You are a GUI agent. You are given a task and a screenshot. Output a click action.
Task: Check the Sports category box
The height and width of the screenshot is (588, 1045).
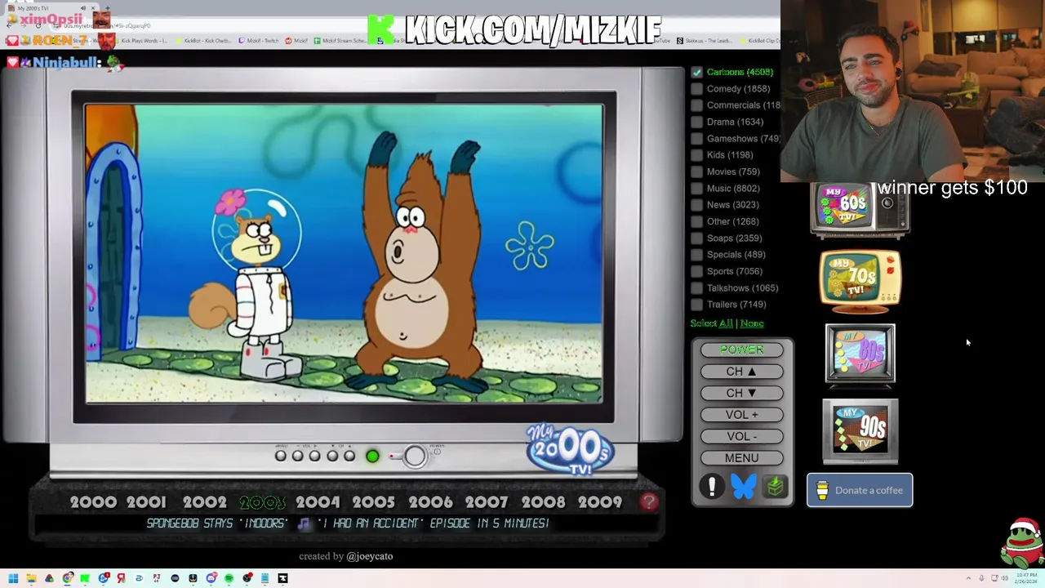coord(696,271)
